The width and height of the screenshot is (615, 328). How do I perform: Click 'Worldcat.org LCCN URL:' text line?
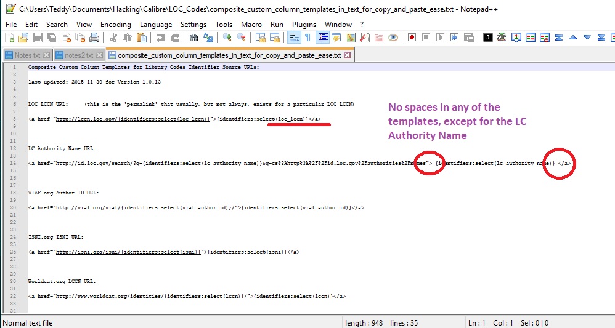tap(62, 281)
